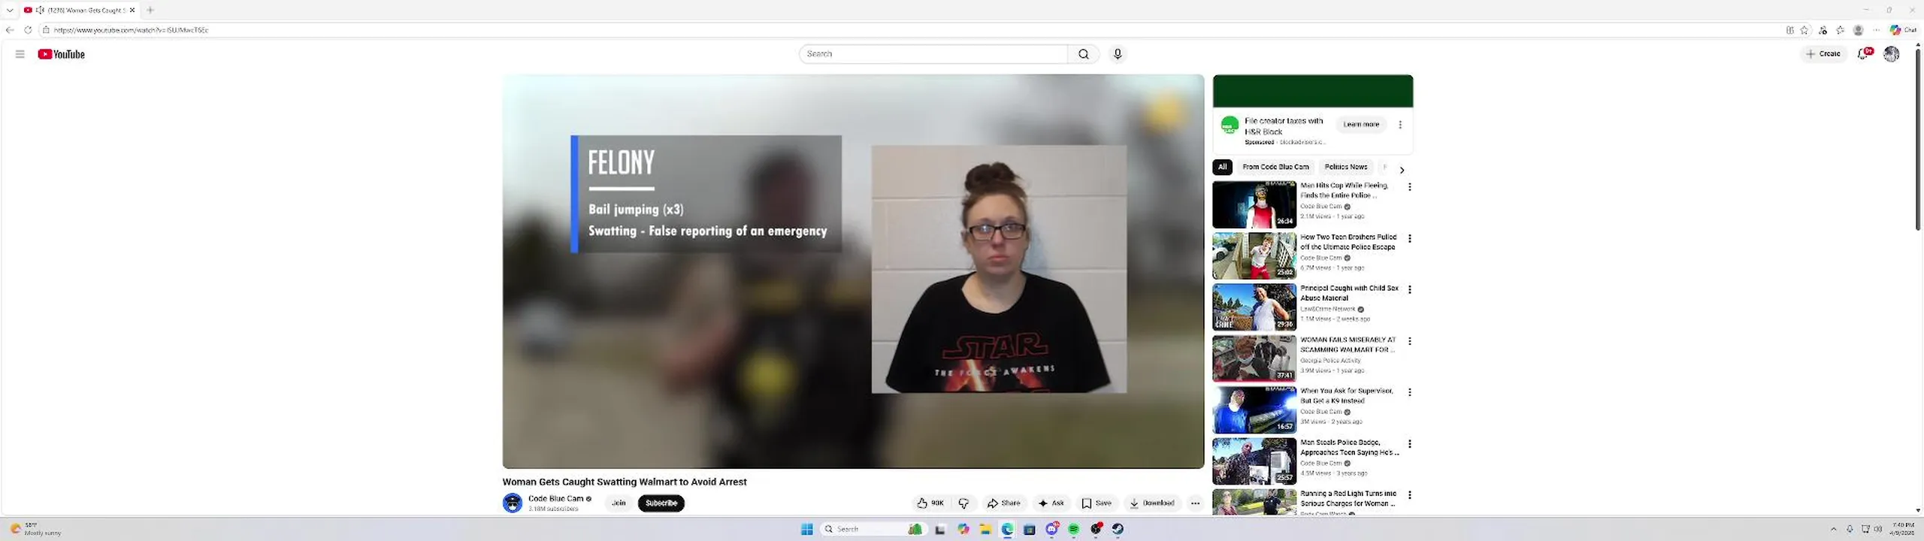Go back with the browser back arrow

[x=10, y=30]
